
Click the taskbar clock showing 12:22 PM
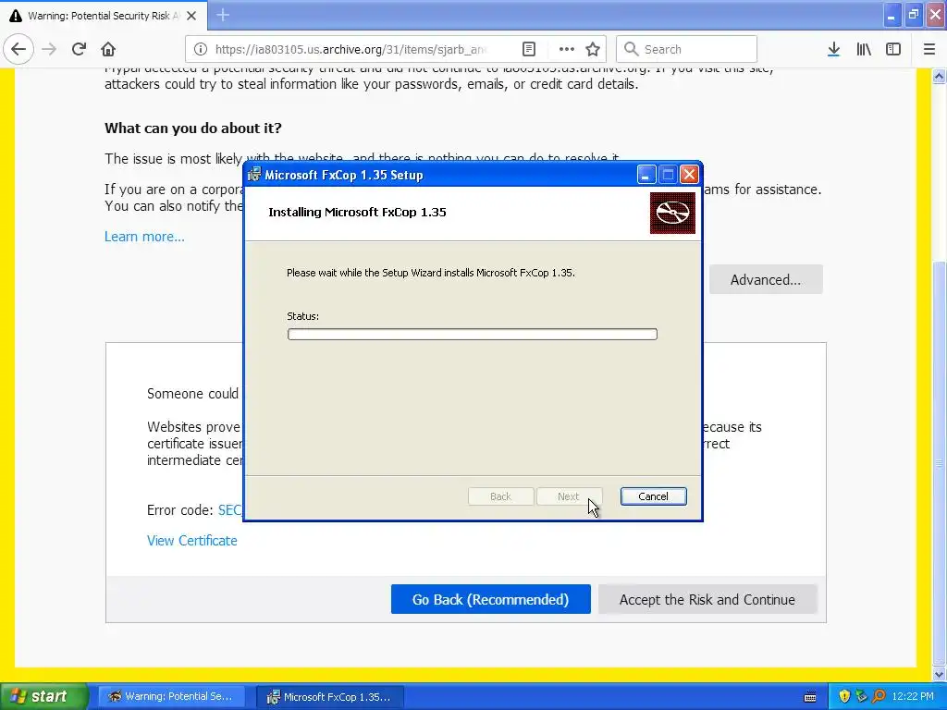point(913,696)
